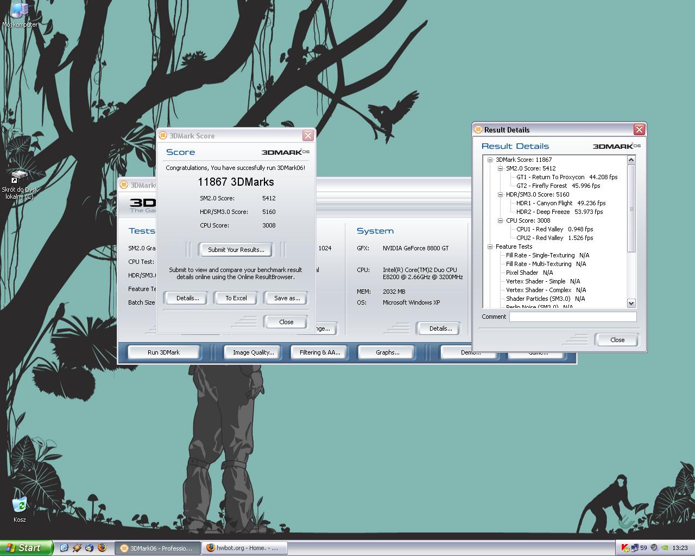The width and height of the screenshot is (695, 556).
Task: Switch to 3DMark06 Professional taskbar button
Action: coord(157,548)
